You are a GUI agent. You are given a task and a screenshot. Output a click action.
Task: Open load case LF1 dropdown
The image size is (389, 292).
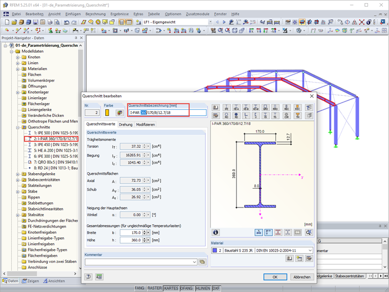click(210, 22)
